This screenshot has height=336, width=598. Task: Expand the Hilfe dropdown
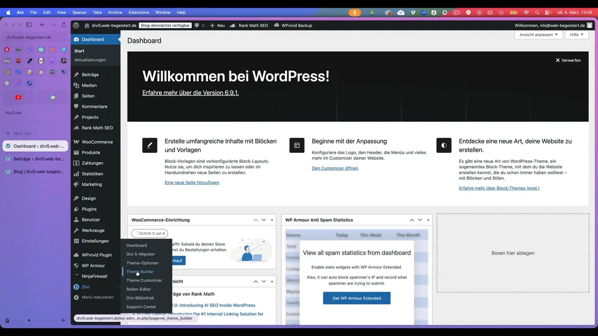pyautogui.click(x=577, y=35)
